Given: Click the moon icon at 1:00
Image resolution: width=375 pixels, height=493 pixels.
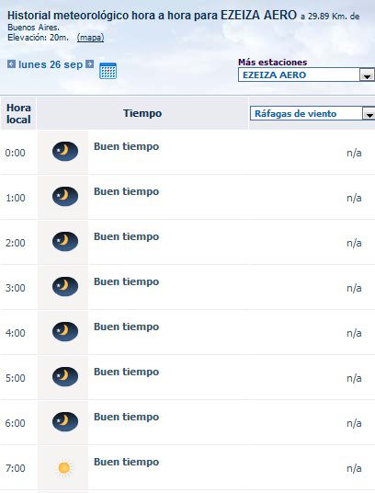Looking at the screenshot, I should (65, 196).
